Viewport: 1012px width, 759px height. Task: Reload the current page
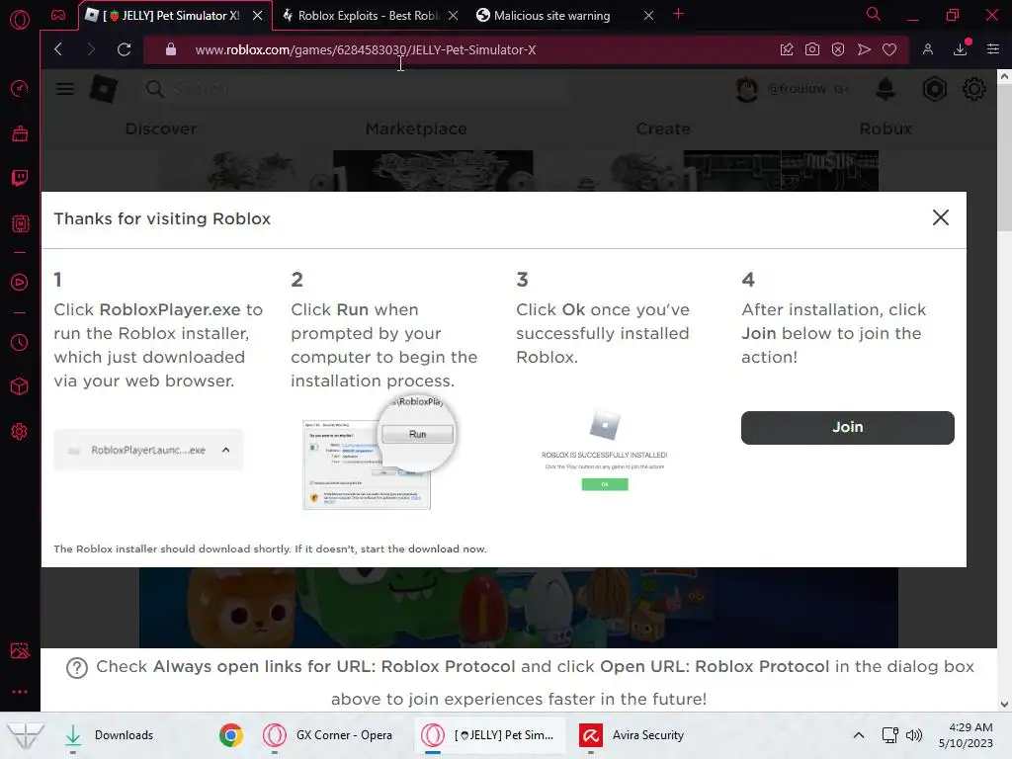tap(124, 49)
